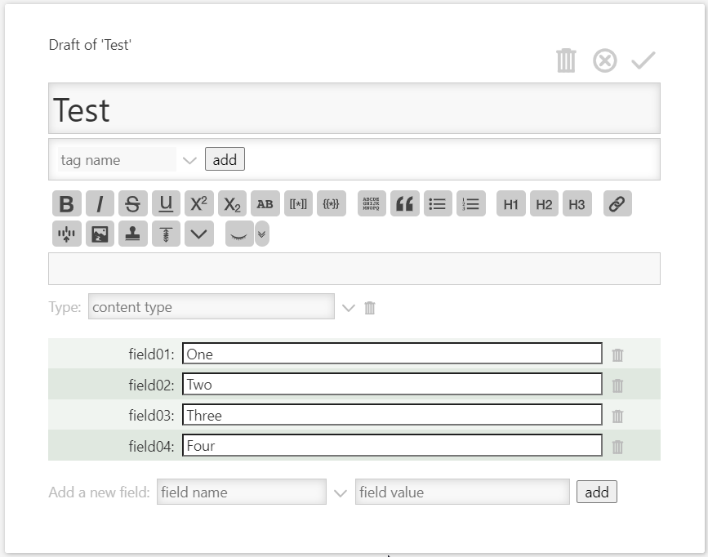Apply underline formatting
The height and width of the screenshot is (557, 708).
[166, 203]
